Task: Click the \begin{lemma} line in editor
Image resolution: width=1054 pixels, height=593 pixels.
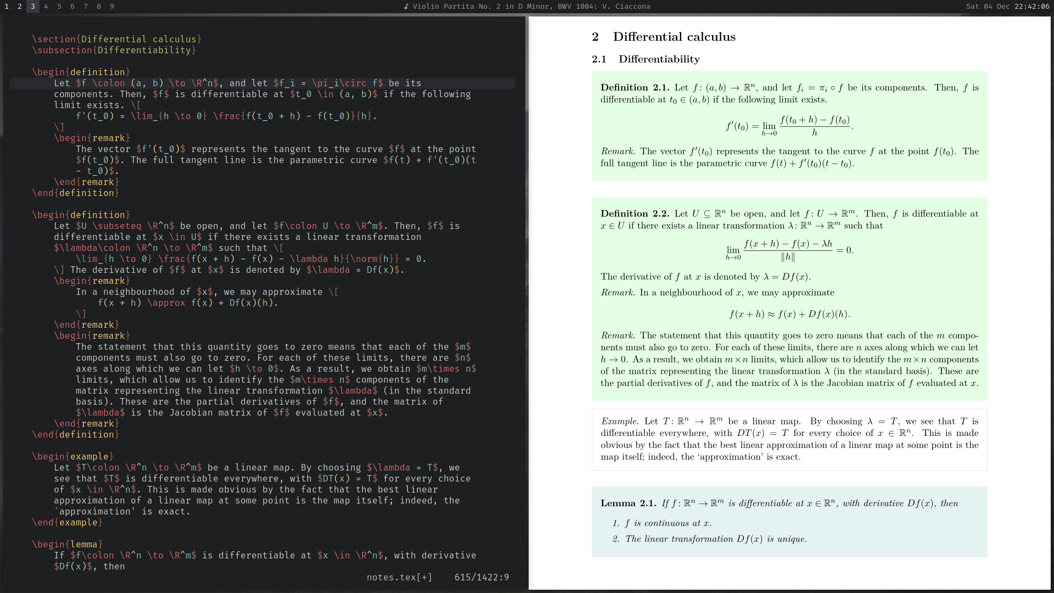Action: point(67,544)
